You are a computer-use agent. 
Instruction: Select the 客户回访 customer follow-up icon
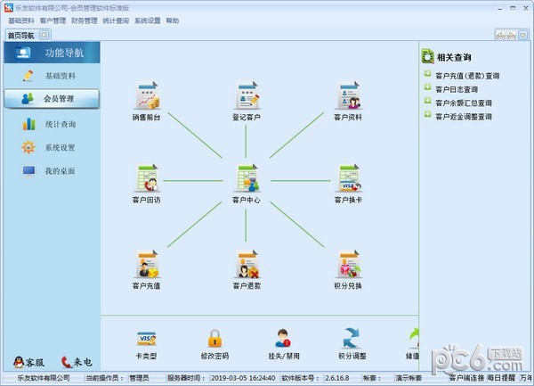(147, 179)
